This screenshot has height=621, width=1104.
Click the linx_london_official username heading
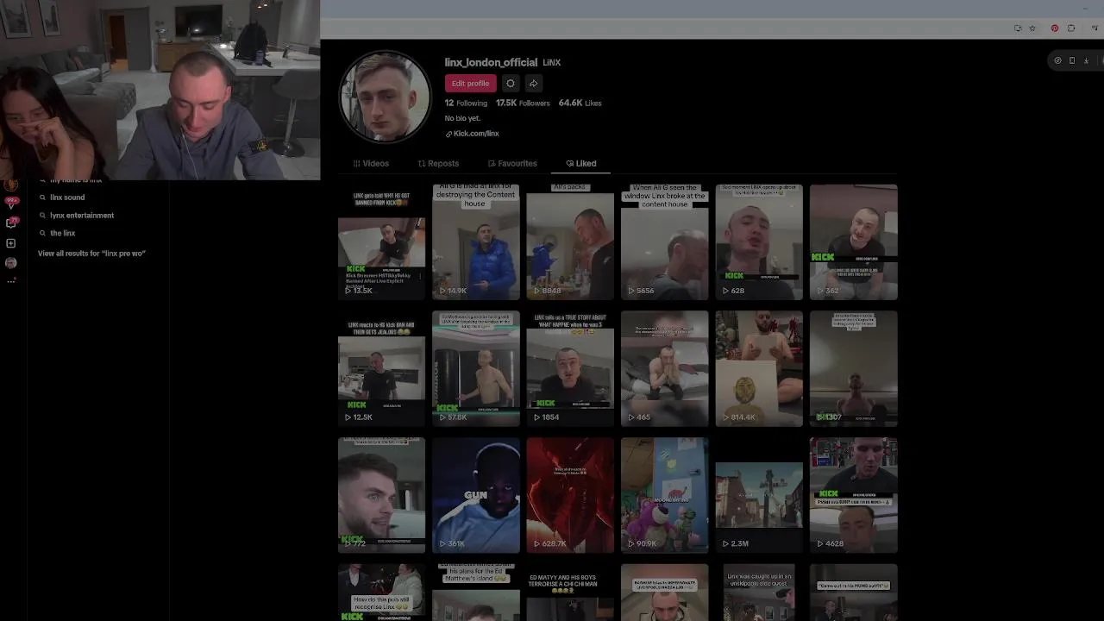click(x=491, y=62)
